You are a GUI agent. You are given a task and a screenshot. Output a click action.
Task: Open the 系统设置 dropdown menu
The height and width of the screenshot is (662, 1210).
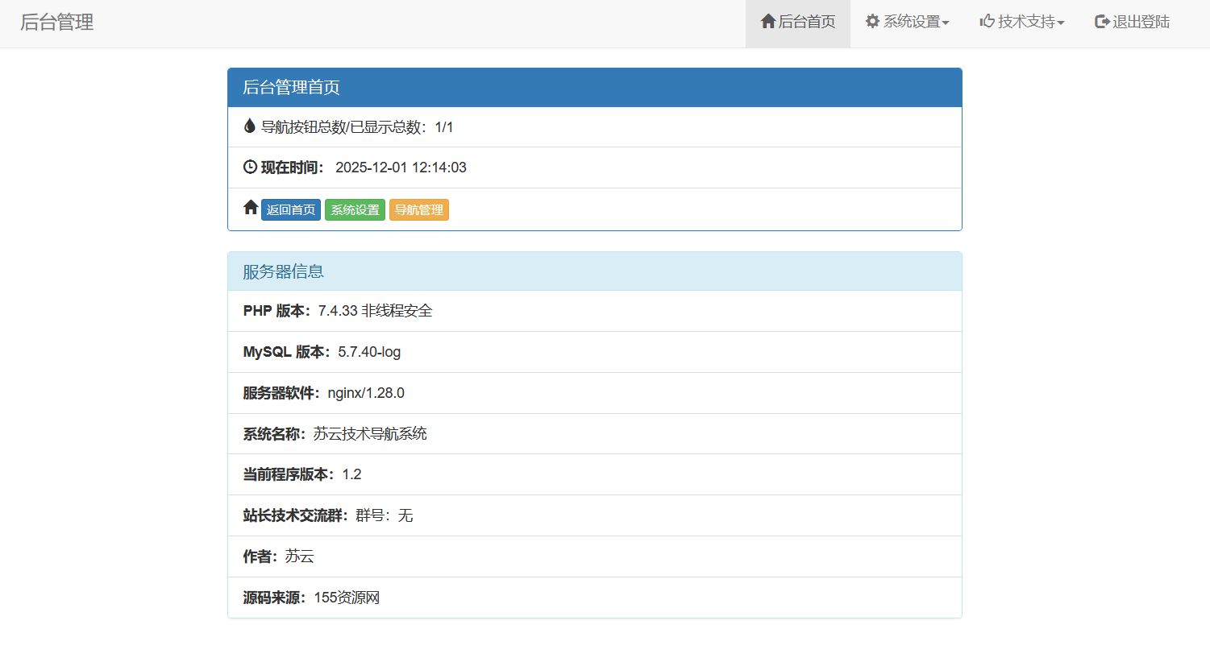[x=907, y=22]
